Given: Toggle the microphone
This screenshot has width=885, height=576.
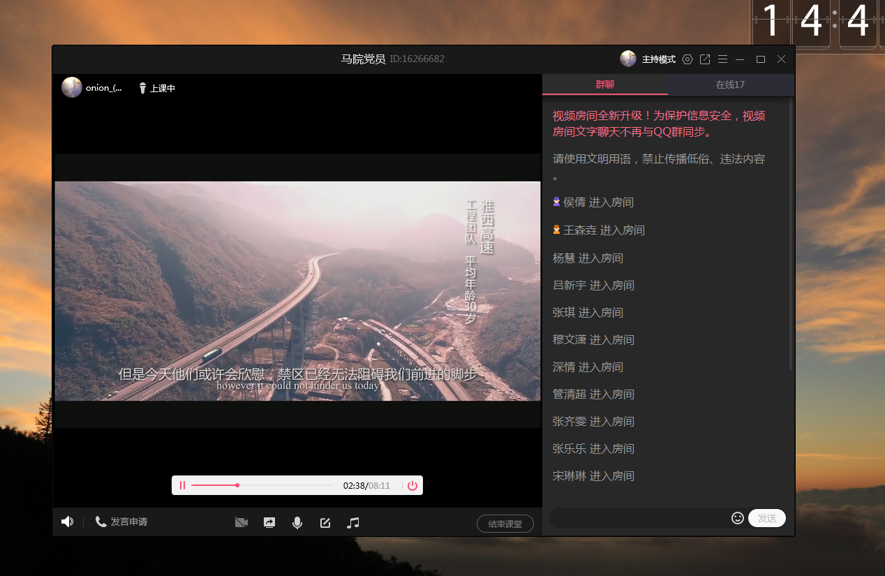Looking at the screenshot, I should (297, 522).
